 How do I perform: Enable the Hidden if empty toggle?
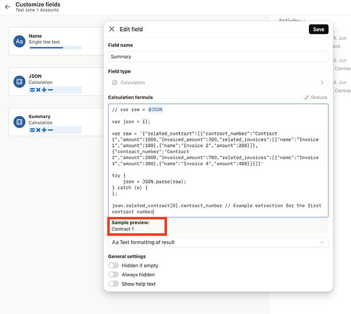click(x=114, y=266)
